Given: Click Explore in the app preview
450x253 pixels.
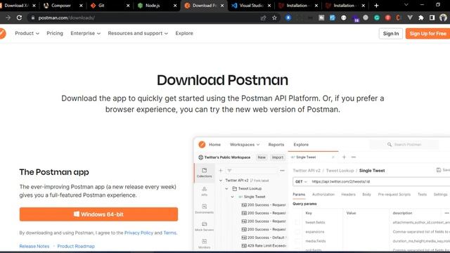Looking at the screenshot, I should pyautogui.click(x=301, y=145).
